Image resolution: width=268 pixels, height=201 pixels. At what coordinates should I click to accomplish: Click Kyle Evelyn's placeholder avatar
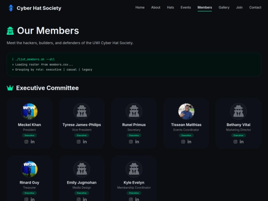point(134,169)
